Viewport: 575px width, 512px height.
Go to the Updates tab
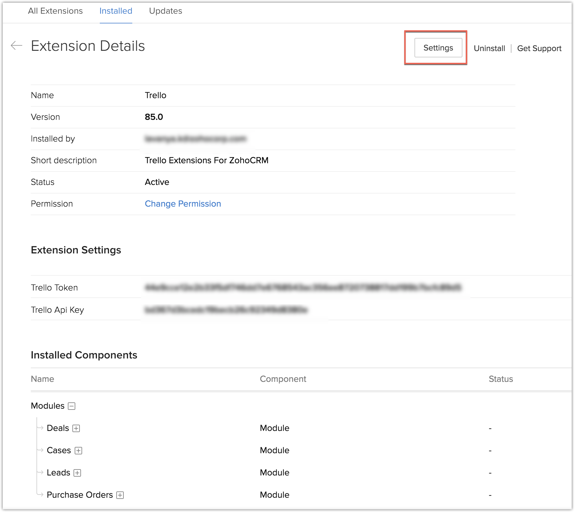coord(165,11)
